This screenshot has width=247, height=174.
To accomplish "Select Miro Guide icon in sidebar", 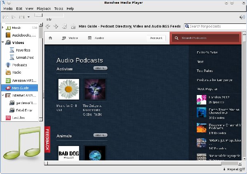I will 8,88.
